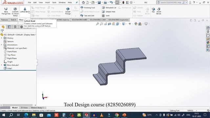
Task: Click the Open file icon
Action: pyautogui.click(x=93, y=2)
